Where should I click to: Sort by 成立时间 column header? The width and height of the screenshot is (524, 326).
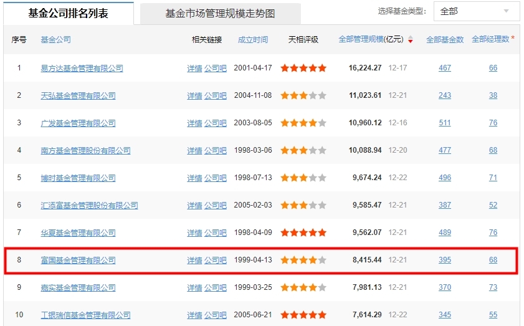[x=253, y=40]
